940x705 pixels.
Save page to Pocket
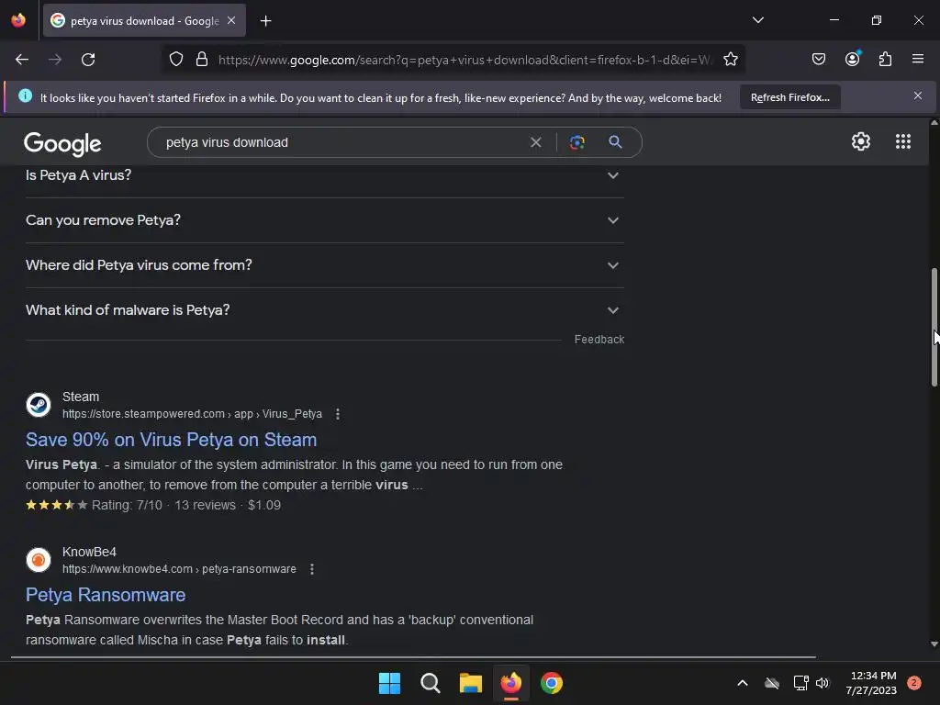(818, 60)
